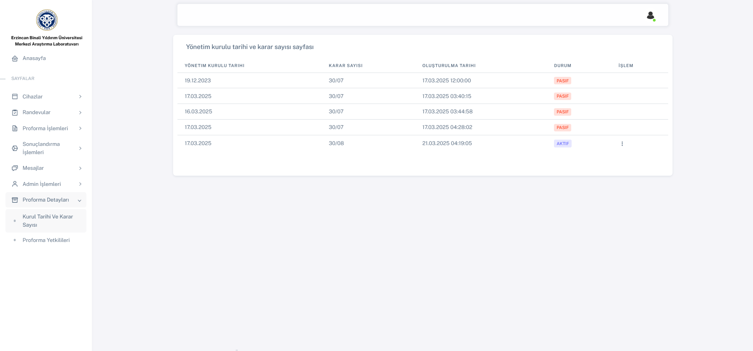The image size is (753, 351).
Task: Click the AKTIF status badge
Action: [x=562, y=144]
